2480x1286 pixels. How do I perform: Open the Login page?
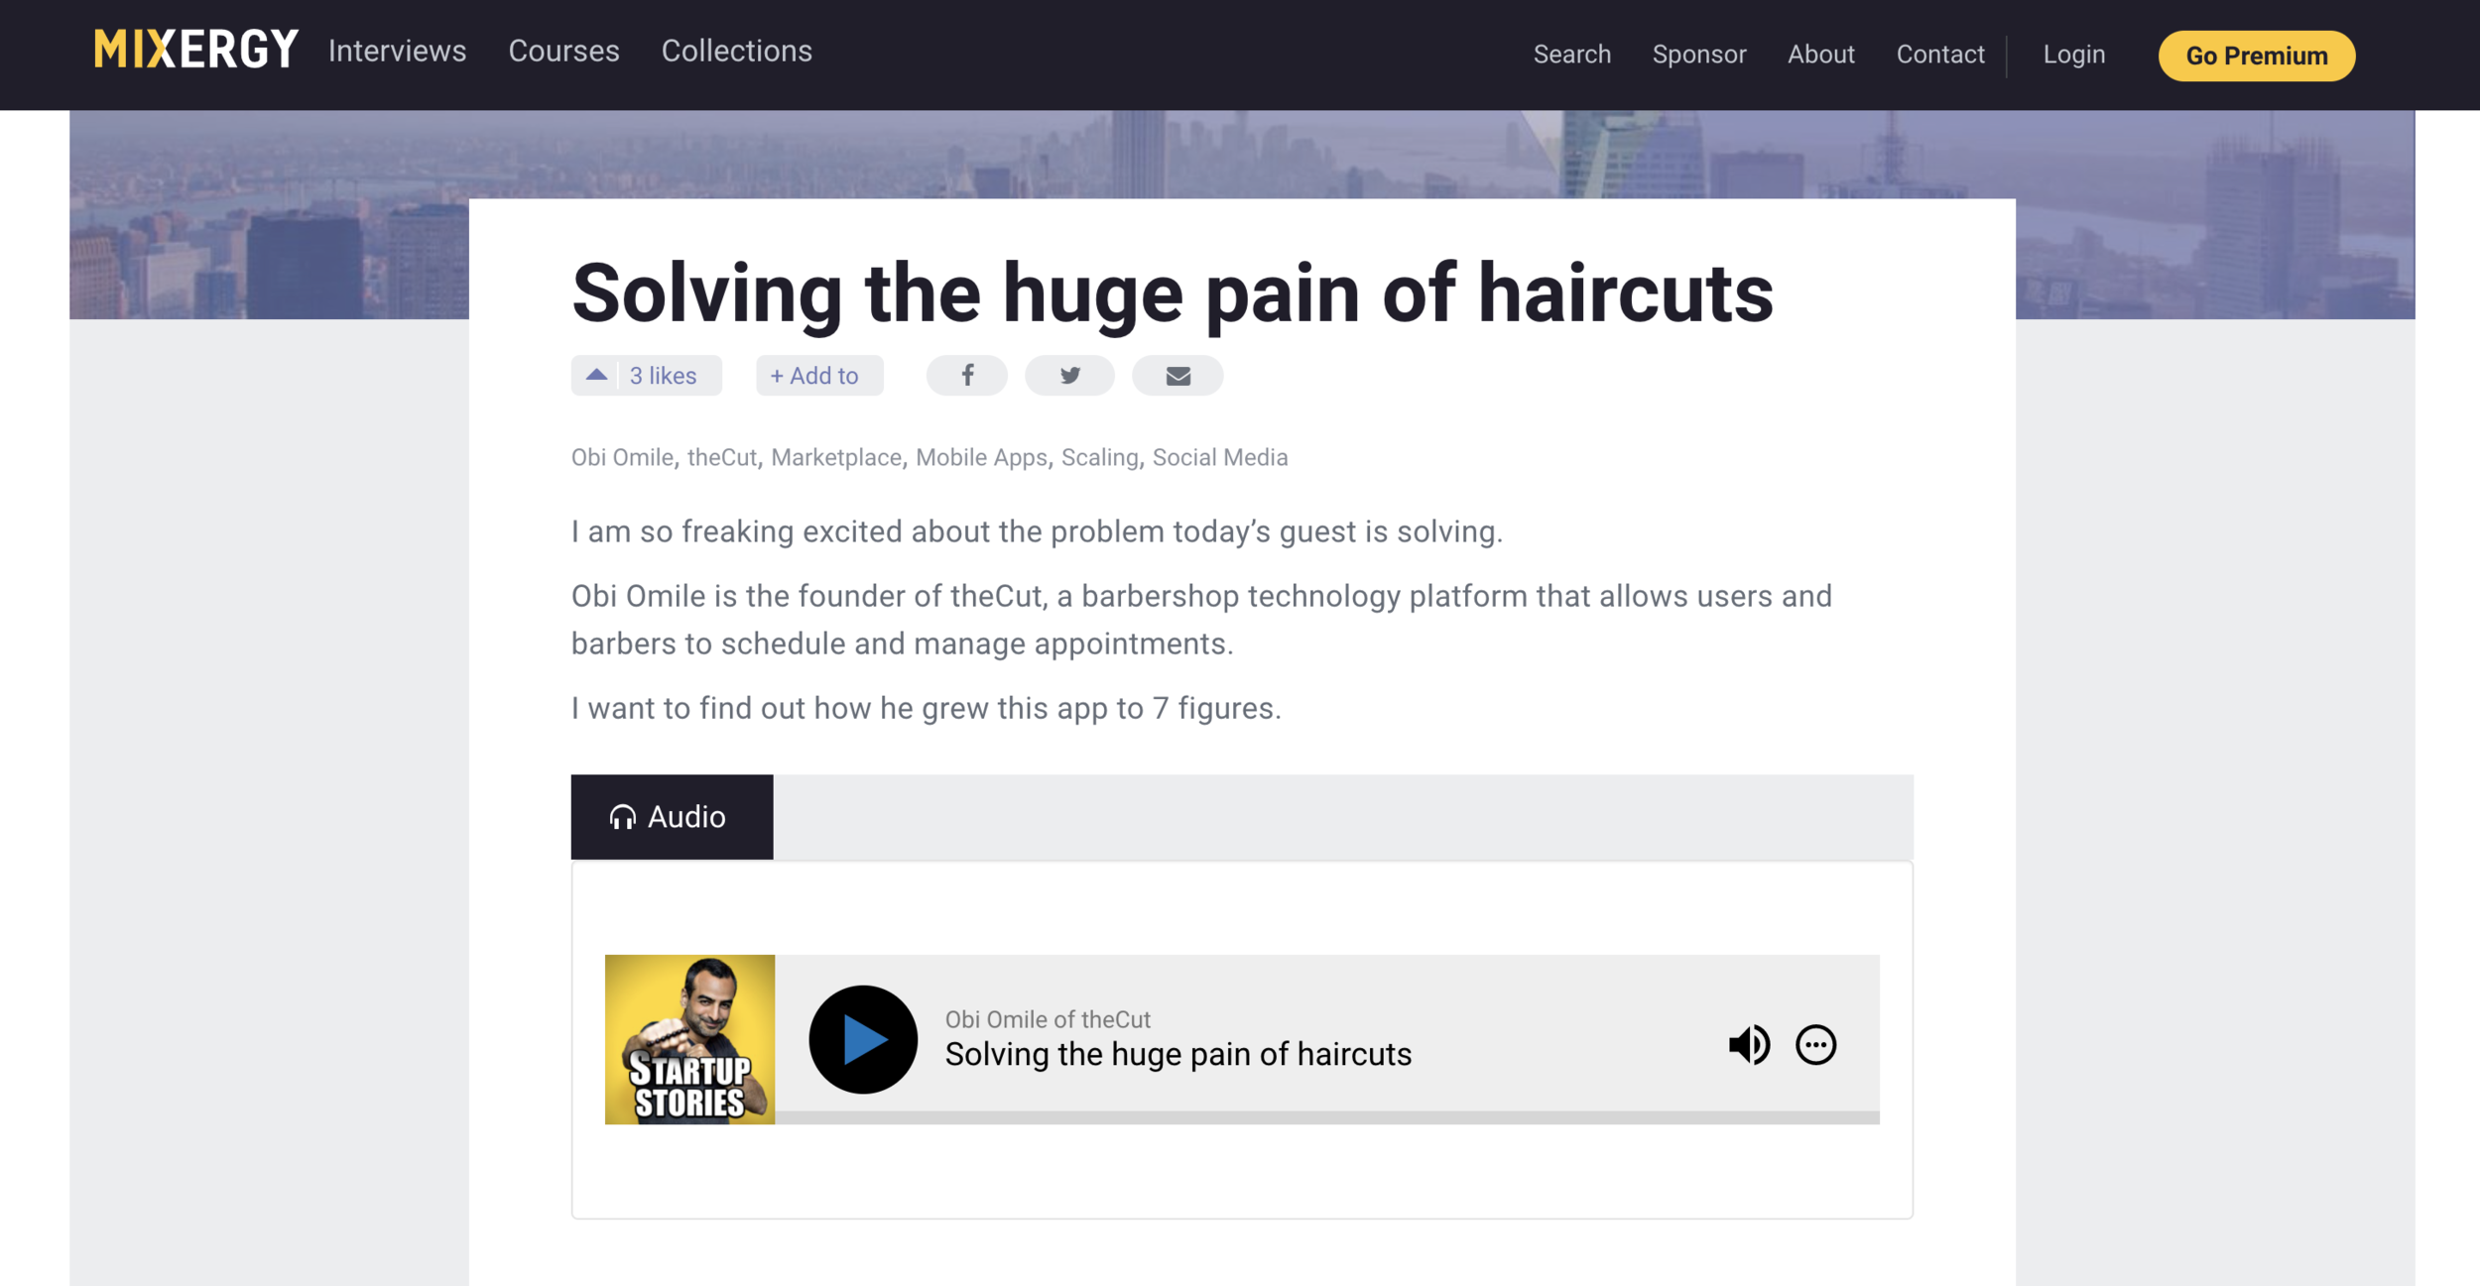coord(2073,55)
